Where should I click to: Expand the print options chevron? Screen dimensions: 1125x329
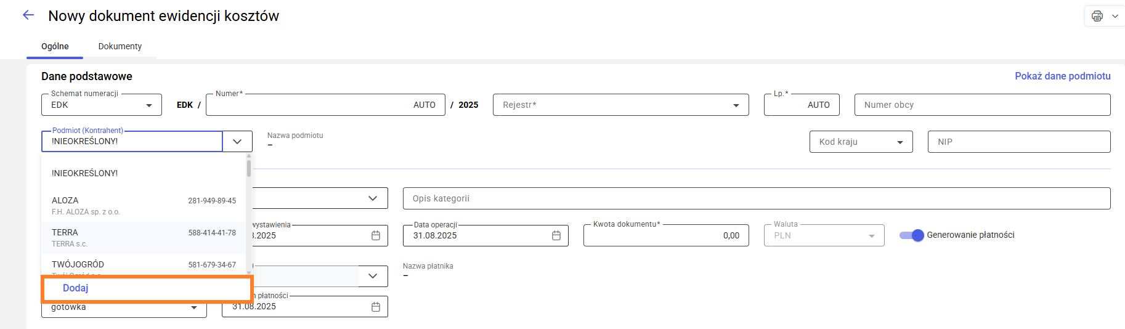[x=1115, y=16]
